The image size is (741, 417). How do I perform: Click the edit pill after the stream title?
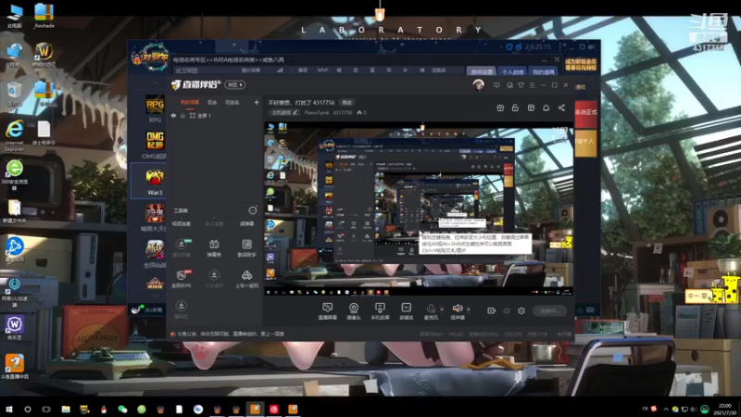346,102
